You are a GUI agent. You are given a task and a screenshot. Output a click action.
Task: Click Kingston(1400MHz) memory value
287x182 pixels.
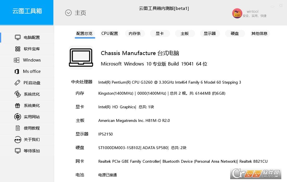[162, 94]
